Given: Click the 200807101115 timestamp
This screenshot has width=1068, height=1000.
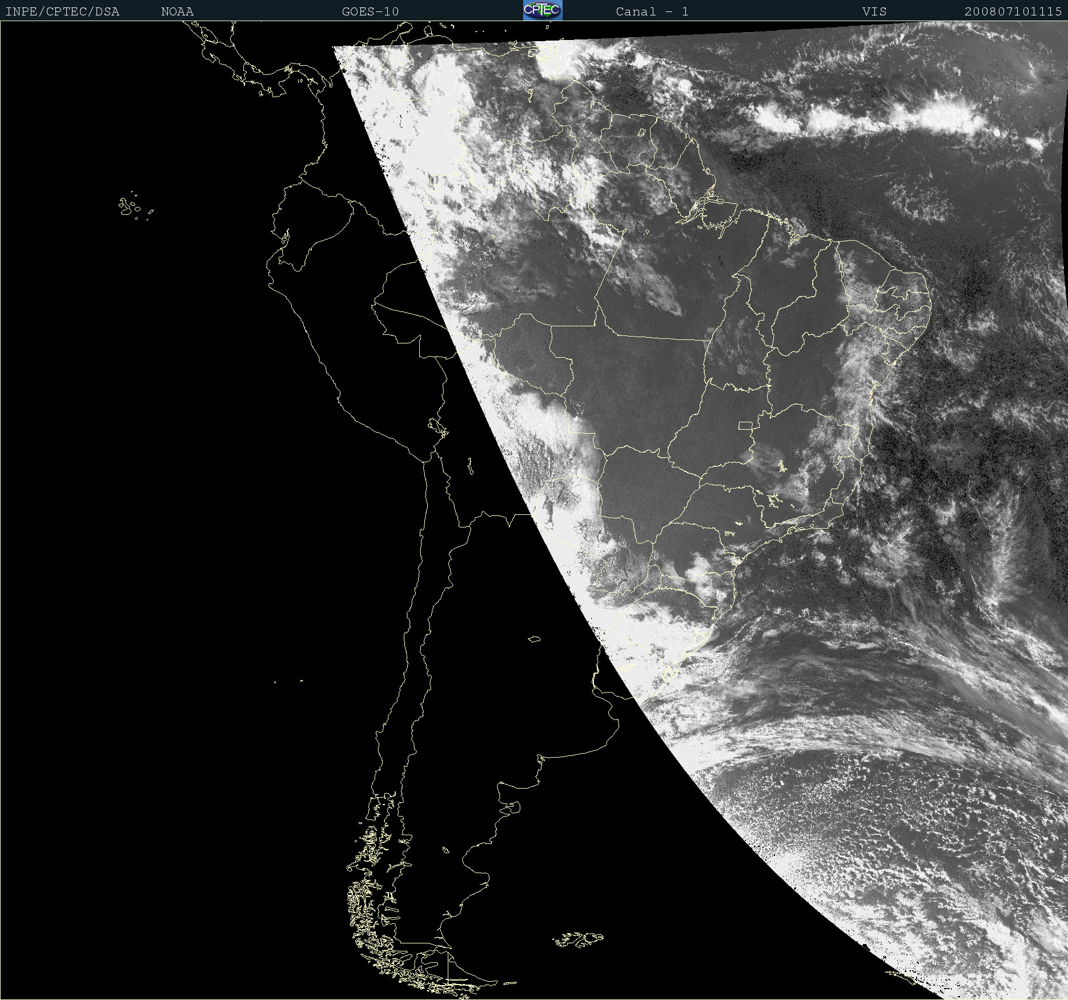Looking at the screenshot, I should (1013, 11).
